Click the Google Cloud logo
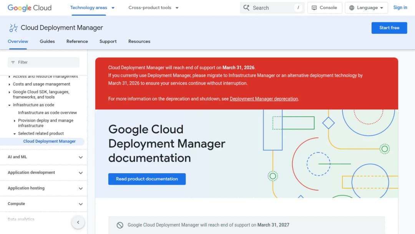This screenshot has width=415, height=234. (x=30, y=8)
